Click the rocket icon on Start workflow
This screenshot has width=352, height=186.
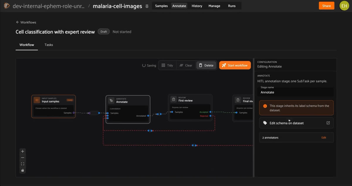224,66
